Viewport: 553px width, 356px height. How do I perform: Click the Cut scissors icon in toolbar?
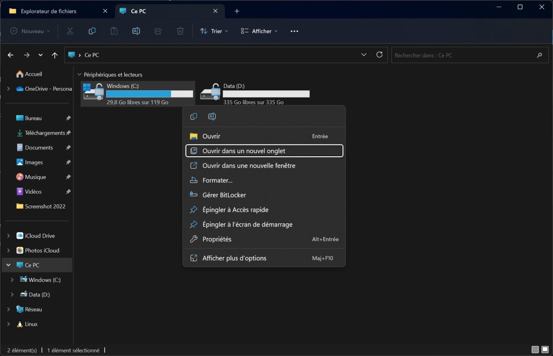[x=70, y=31]
